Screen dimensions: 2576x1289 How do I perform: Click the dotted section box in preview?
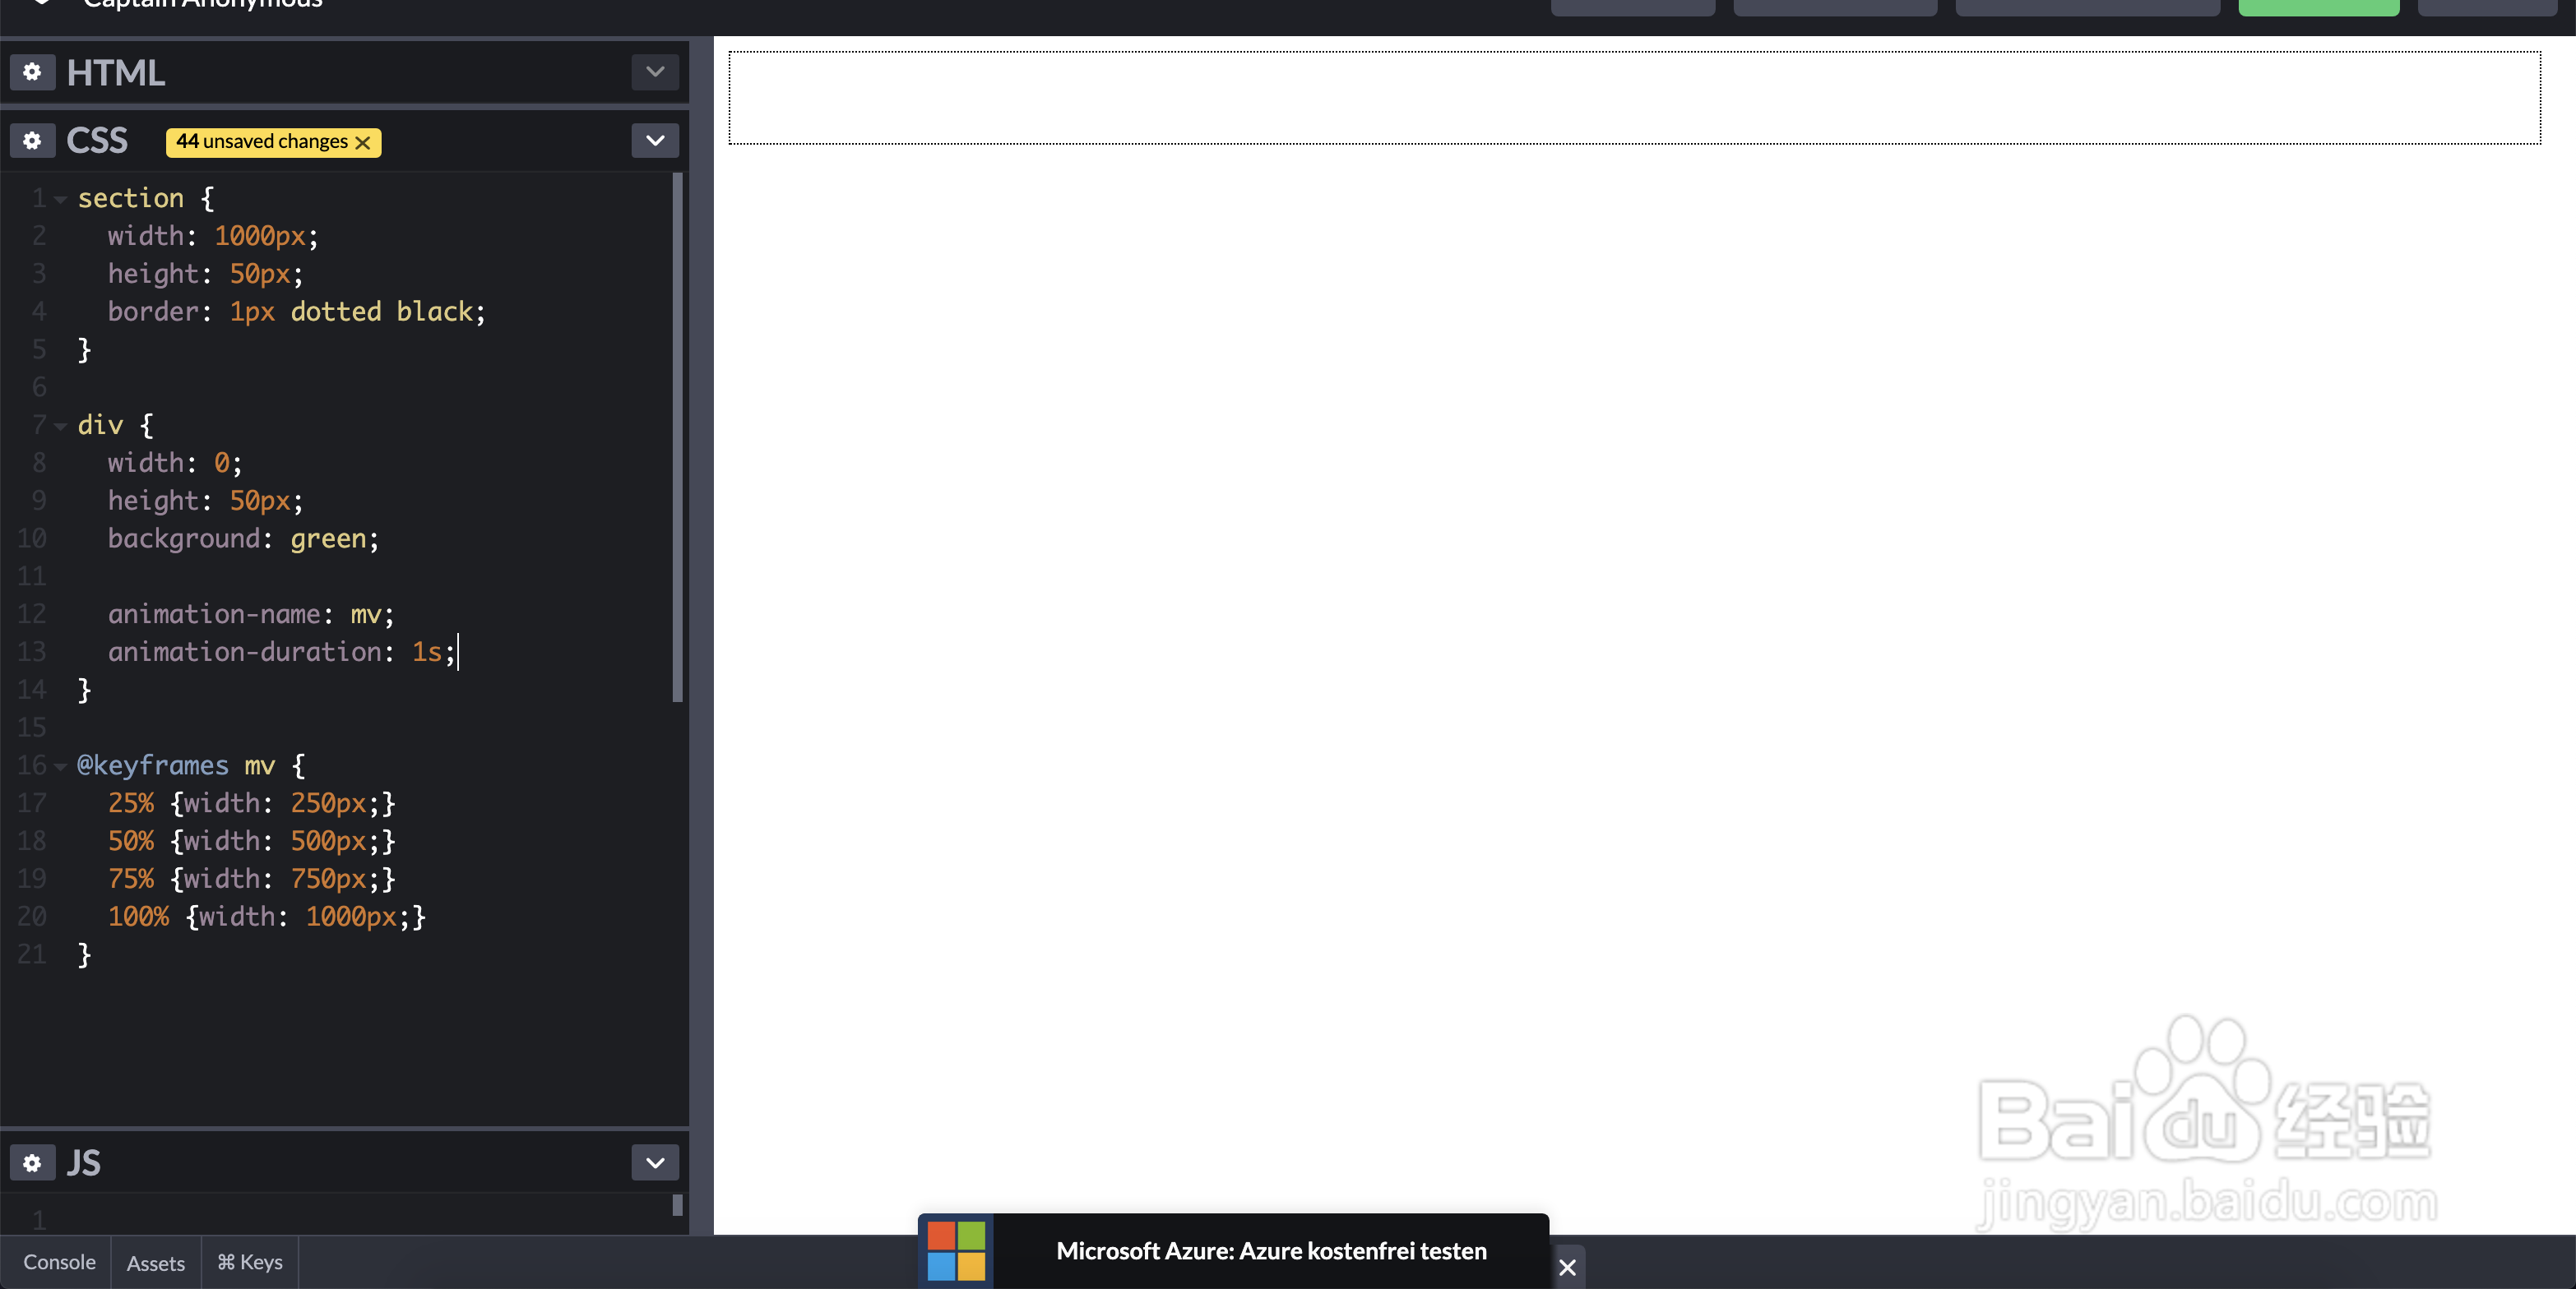[x=1634, y=98]
